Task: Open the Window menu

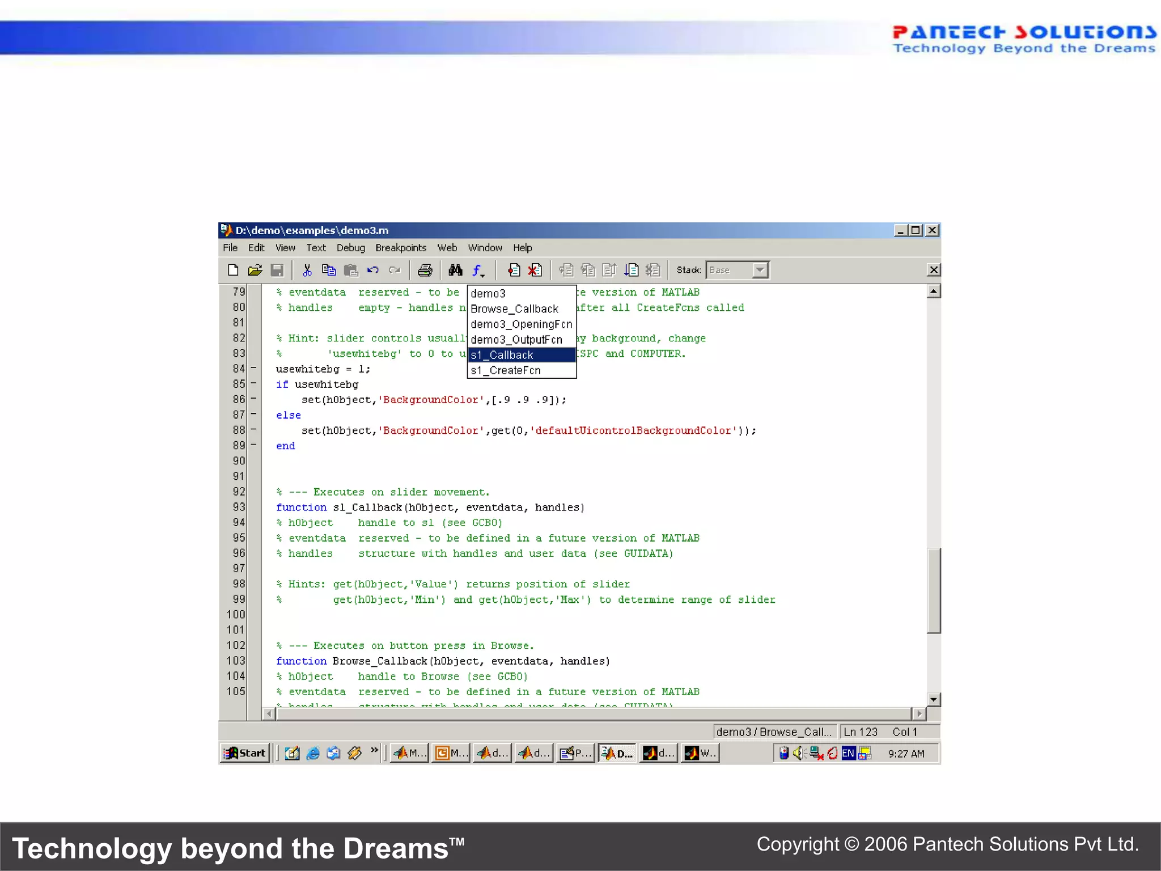Action: 485,248
